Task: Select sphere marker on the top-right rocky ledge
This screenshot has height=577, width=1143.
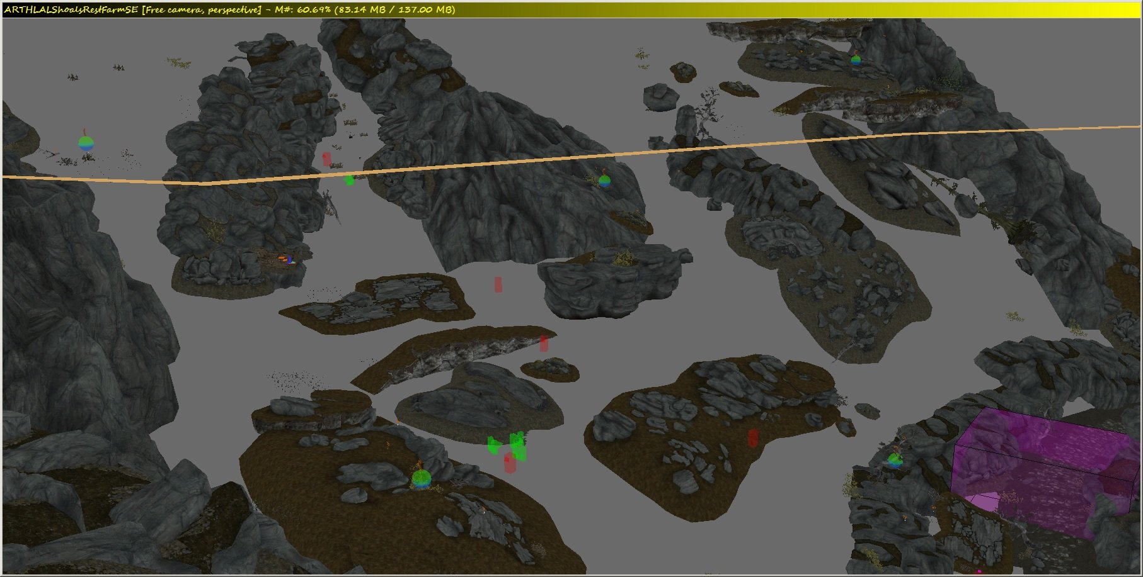Action: pos(855,60)
